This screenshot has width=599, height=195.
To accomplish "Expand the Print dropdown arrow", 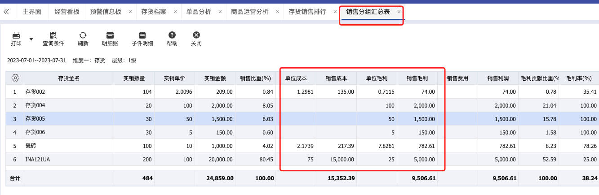I will (31, 39).
